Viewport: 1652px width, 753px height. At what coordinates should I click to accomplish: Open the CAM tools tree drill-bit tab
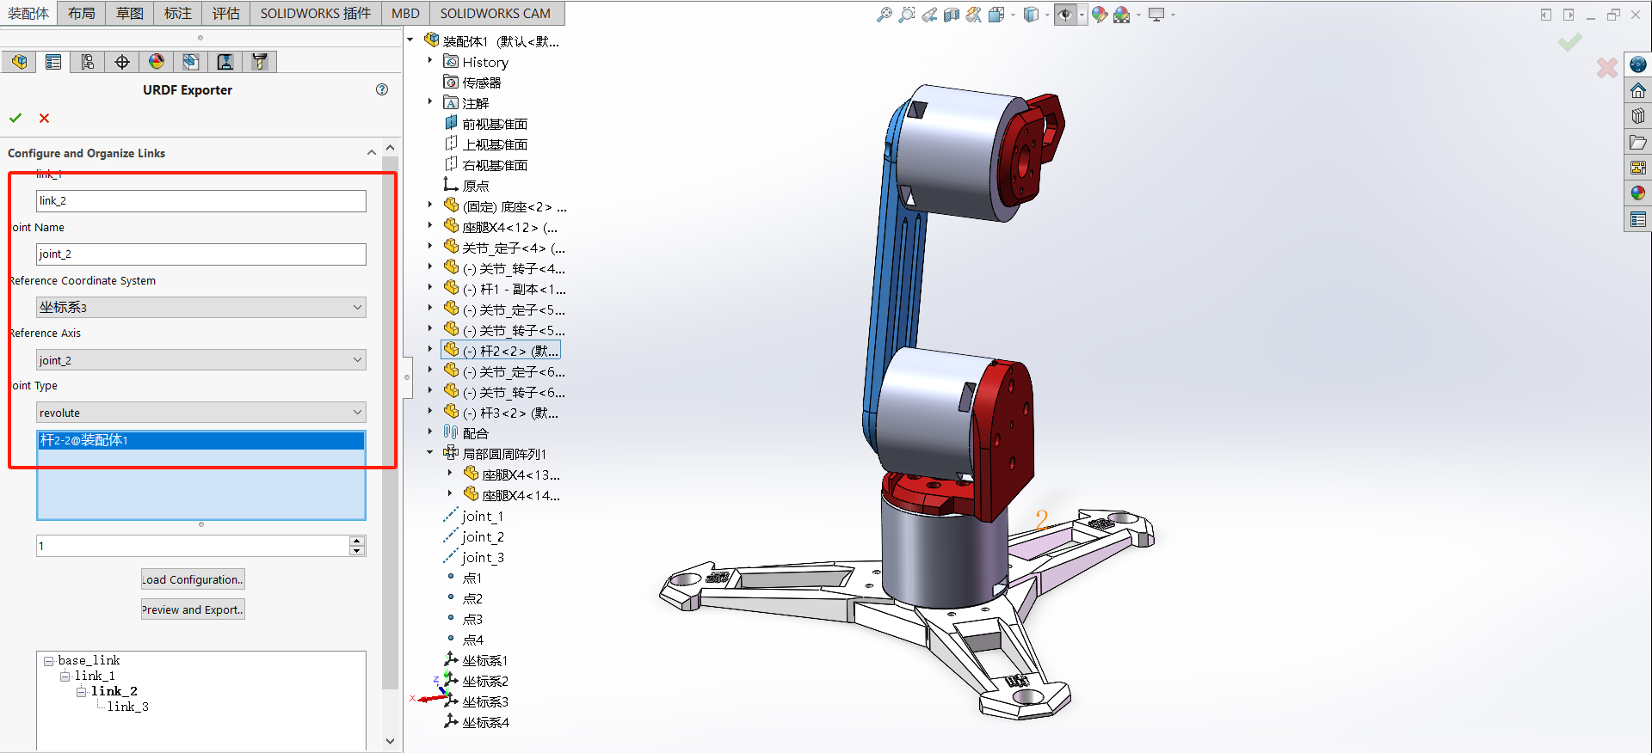[x=260, y=62]
